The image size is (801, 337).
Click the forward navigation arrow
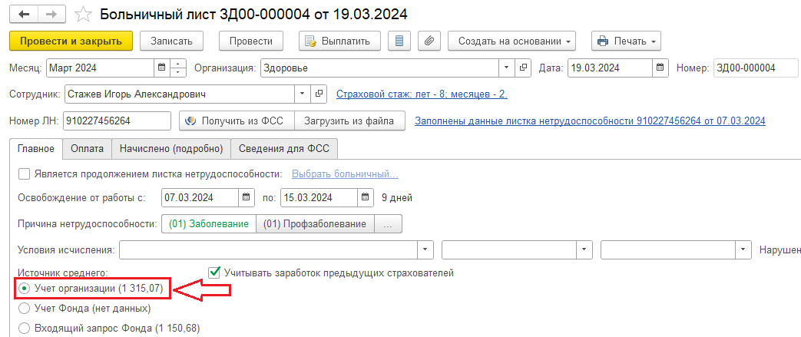pos(51,15)
